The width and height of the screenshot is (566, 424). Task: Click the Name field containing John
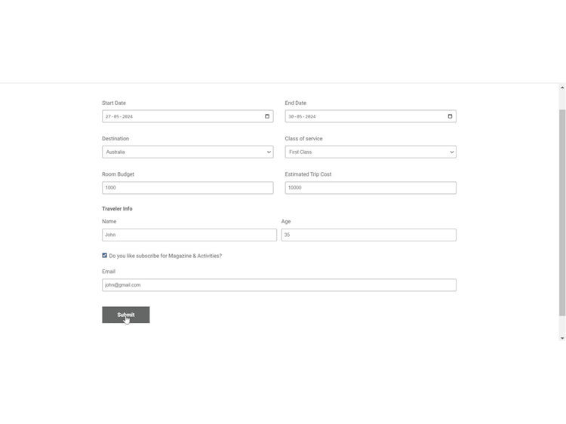(x=189, y=235)
